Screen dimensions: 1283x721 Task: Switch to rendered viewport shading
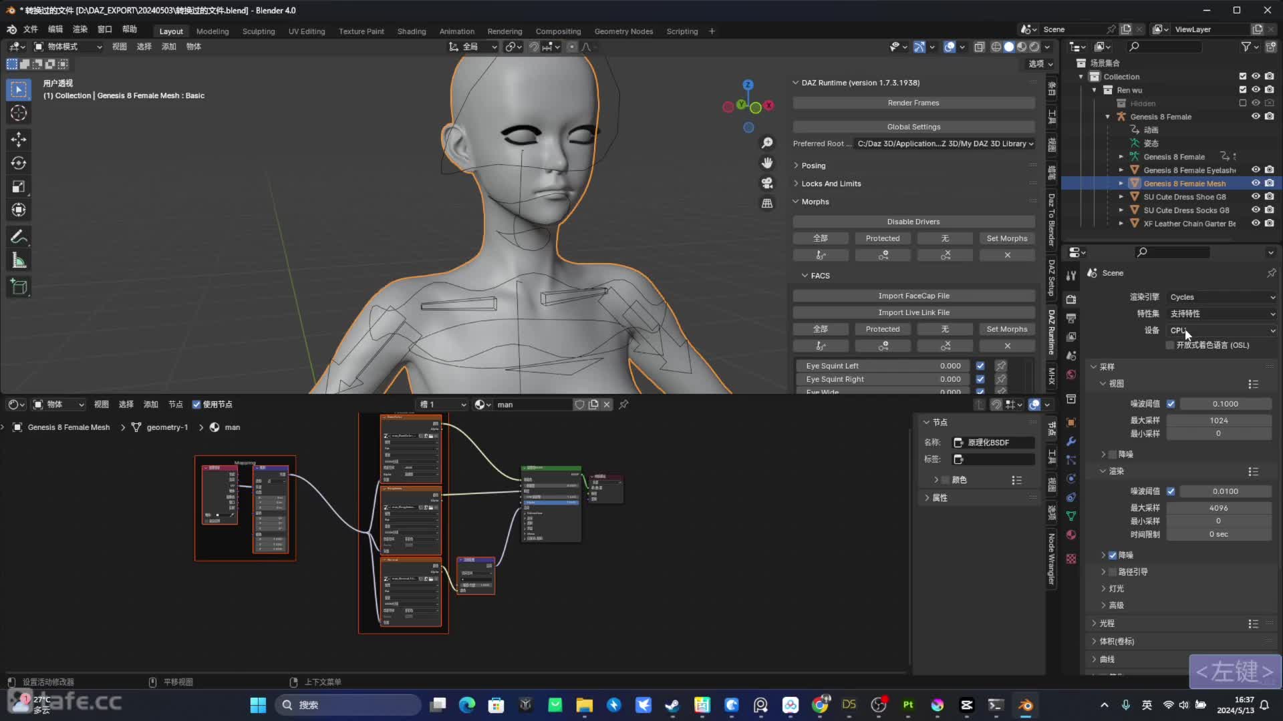coord(1034,47)
